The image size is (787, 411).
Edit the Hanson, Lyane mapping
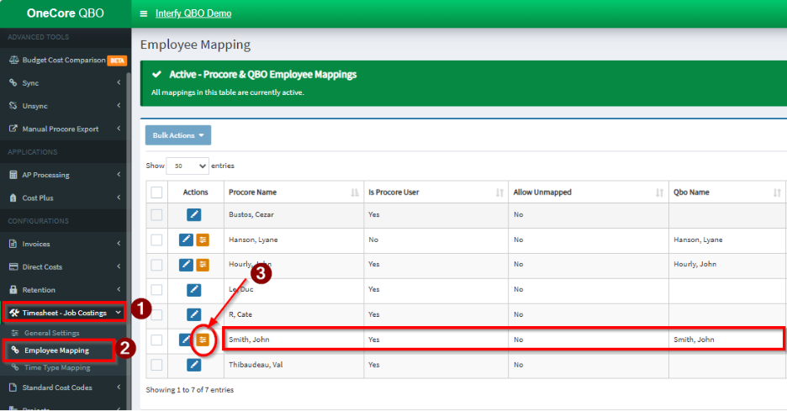point(186,240)
